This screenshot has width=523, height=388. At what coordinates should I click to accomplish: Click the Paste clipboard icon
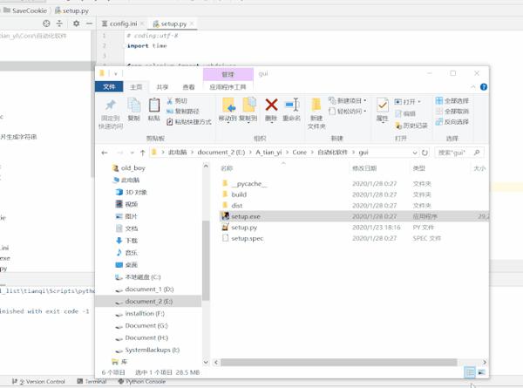click(153, 106)
